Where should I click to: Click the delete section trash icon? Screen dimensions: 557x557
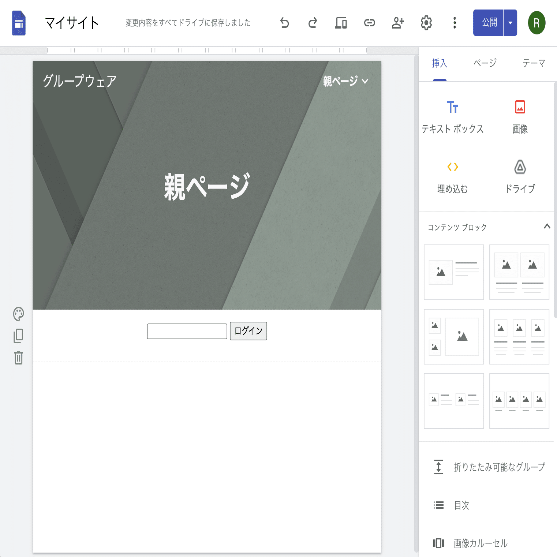pos(18,358)
